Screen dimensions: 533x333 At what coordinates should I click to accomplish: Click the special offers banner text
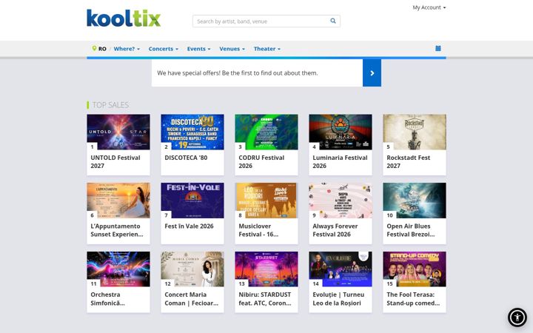pyautogui.click(x=238, y=73)
